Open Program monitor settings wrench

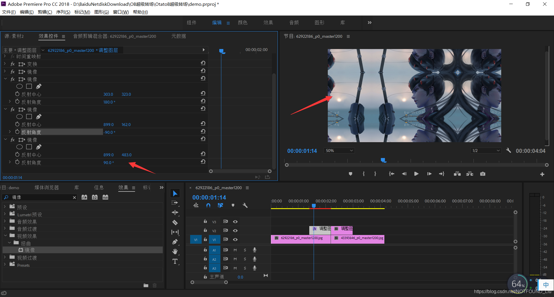(x=508, y=151)
